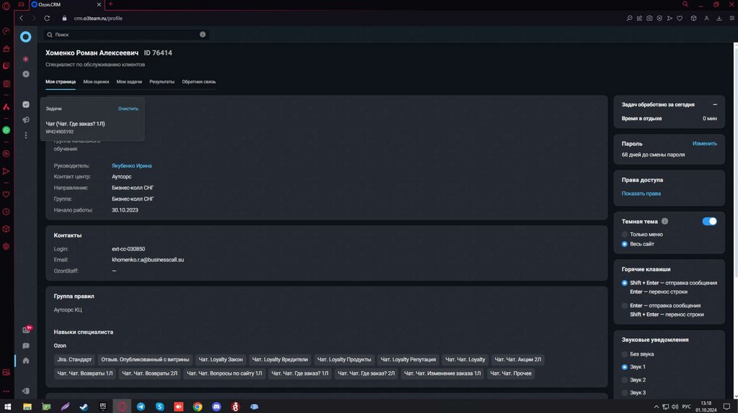Open the bookmarks heart in Opera sidebar

pos(6,194)
